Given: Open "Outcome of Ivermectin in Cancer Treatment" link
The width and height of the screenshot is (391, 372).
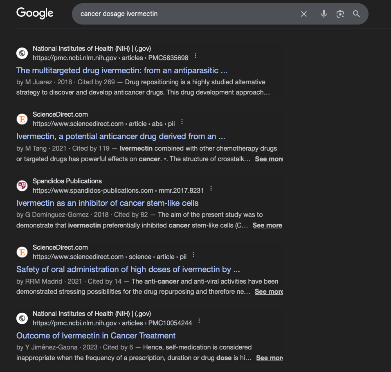Looking at the screenshot, I should (x=96, y=336).
